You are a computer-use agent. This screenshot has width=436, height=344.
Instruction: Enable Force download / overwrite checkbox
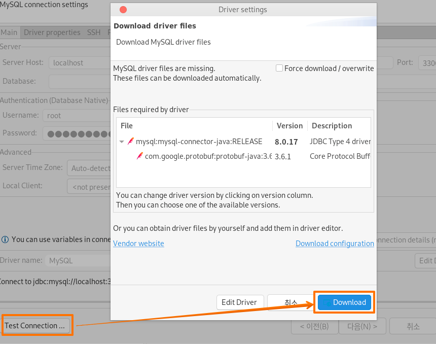point(279,68)
